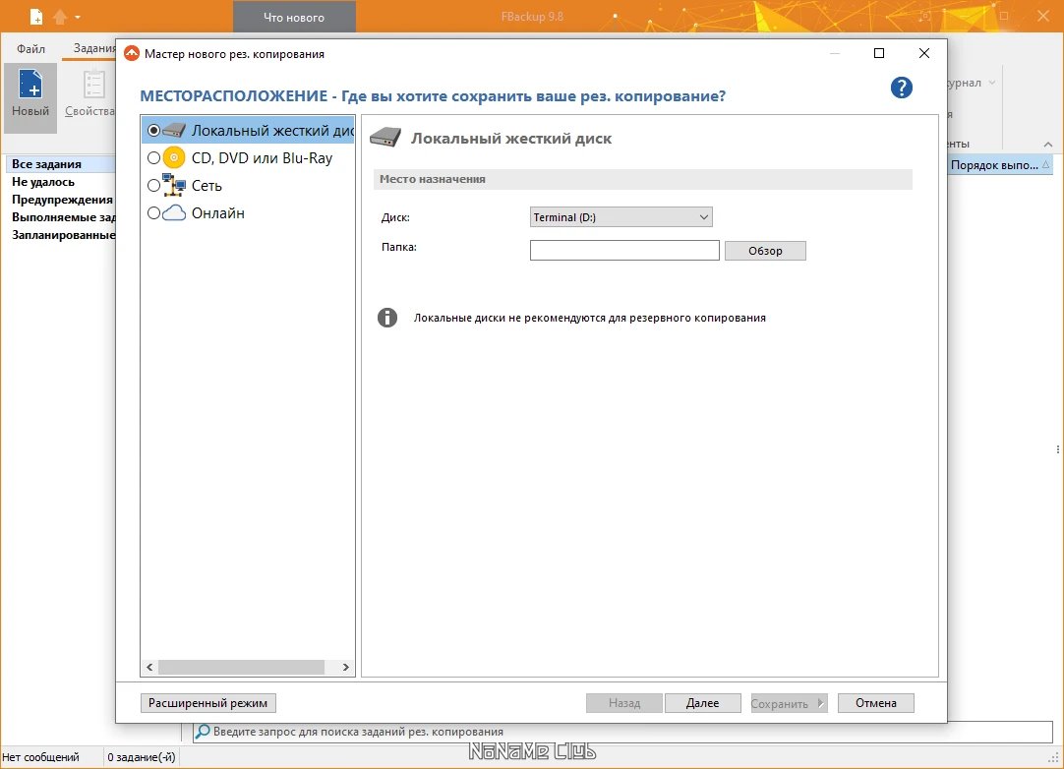Click the cloud icon next to Онлайн

(x=174, y=213)
